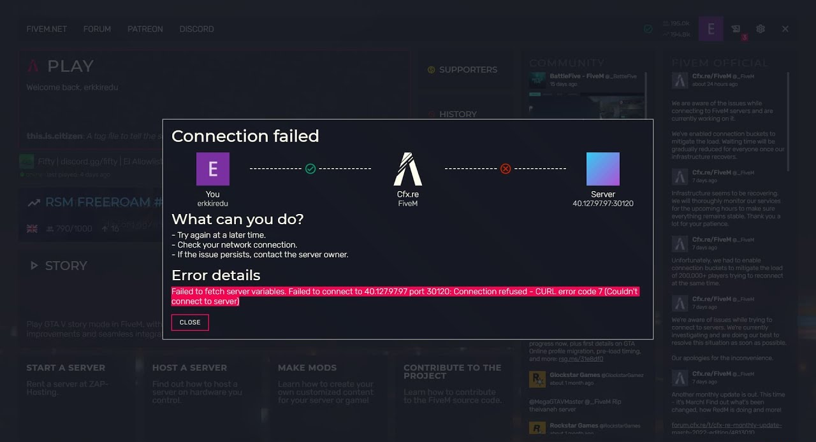Open the RSM FREEROAM featured server
This screenshot has width=816, height=442.
click(103, 203)
